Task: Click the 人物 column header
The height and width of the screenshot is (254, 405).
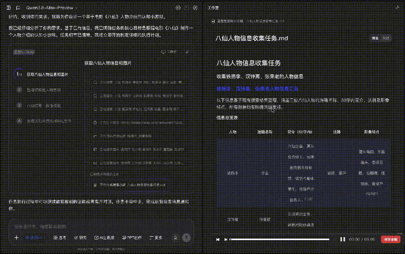Action: coord(232,132)
